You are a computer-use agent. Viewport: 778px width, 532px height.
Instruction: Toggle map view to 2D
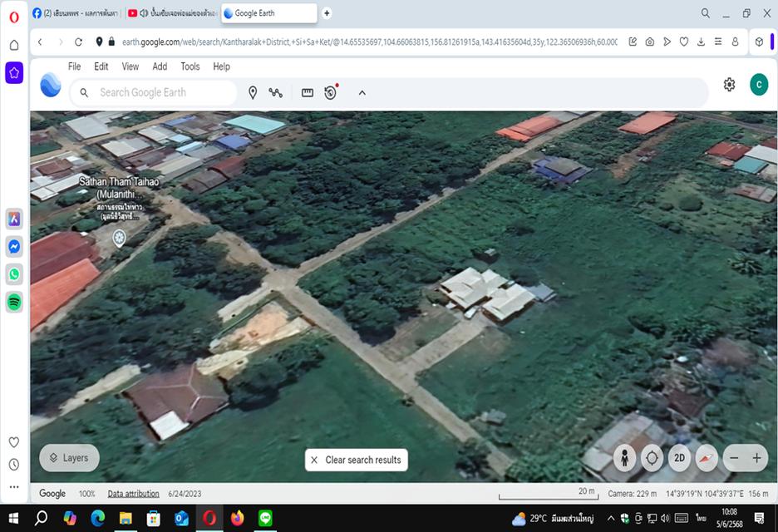[x=679, y=458]
